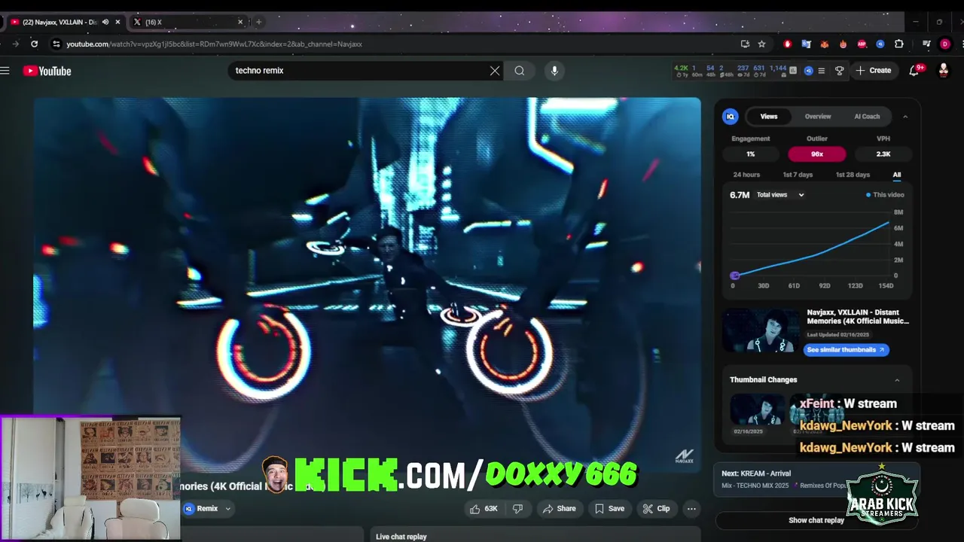964x542 pixels.
Task: Click the vidIQ trophy icon in header
Action: tap(840, 71)
